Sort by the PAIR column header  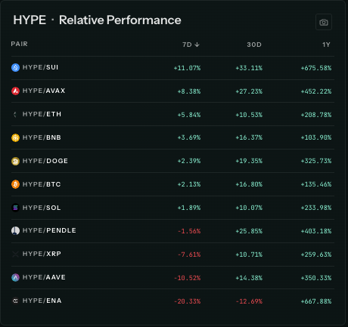pyautogui.click(x=19, y=44)
